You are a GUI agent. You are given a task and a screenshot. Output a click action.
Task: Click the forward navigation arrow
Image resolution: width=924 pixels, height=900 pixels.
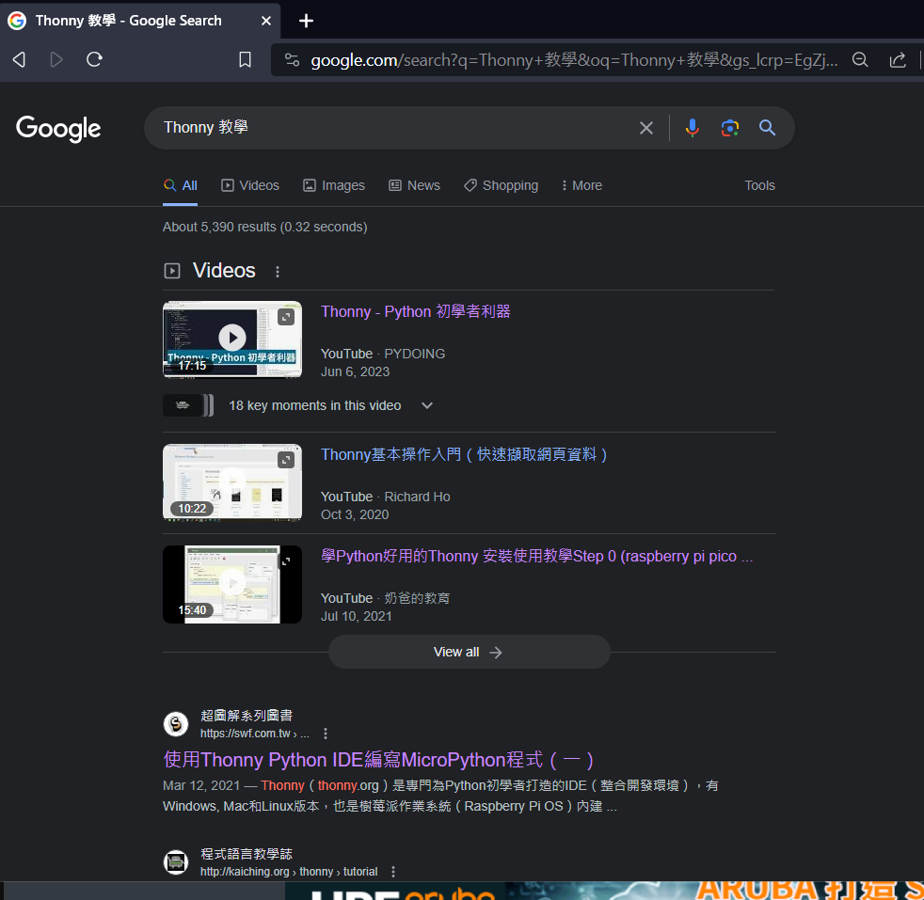(56, 59)
